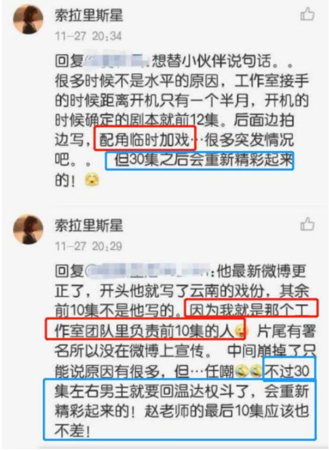
Task: Like the comment posted at 20:34
Action: (x=307, y=14)
